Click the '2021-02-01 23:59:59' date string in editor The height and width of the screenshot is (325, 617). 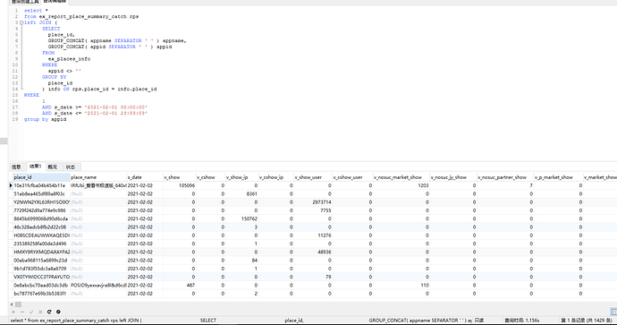click(x=116, y=113)
